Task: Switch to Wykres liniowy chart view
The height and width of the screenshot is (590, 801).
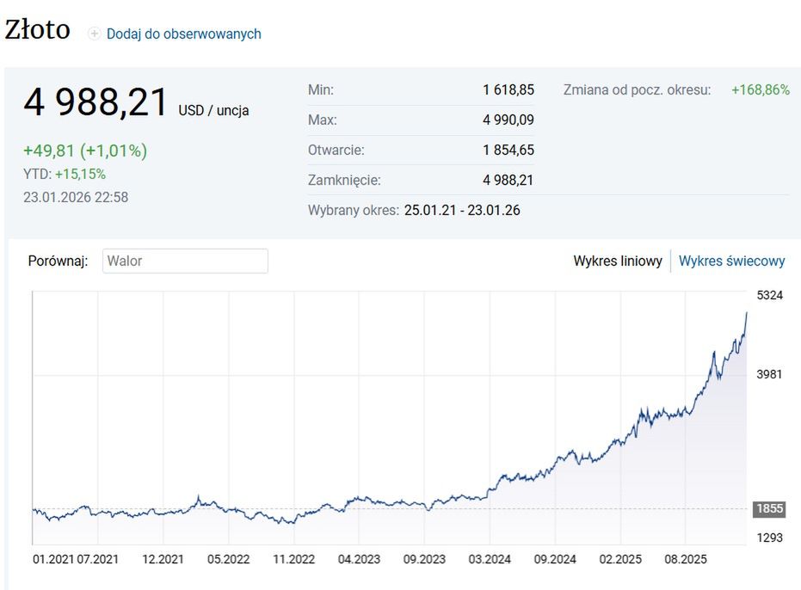Action: pos(617,261)
